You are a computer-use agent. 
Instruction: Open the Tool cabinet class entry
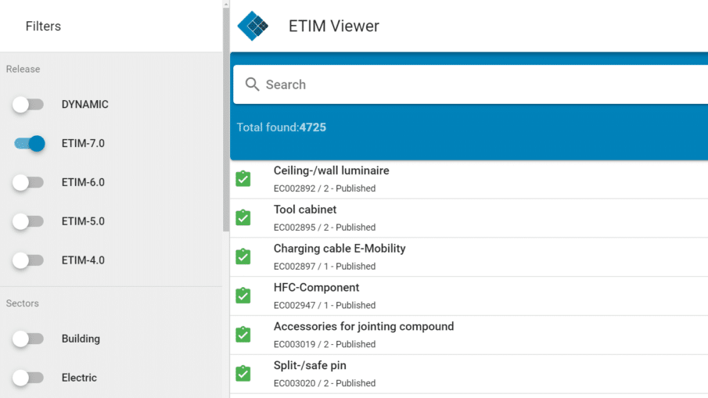coord(469,218)
